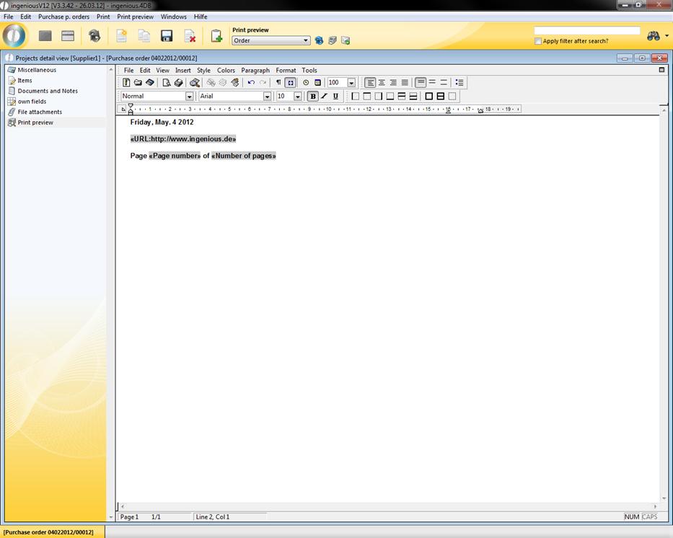673x538 pixels.
Task: Open the Paragraph menu in editor
Action: [255, 71]
